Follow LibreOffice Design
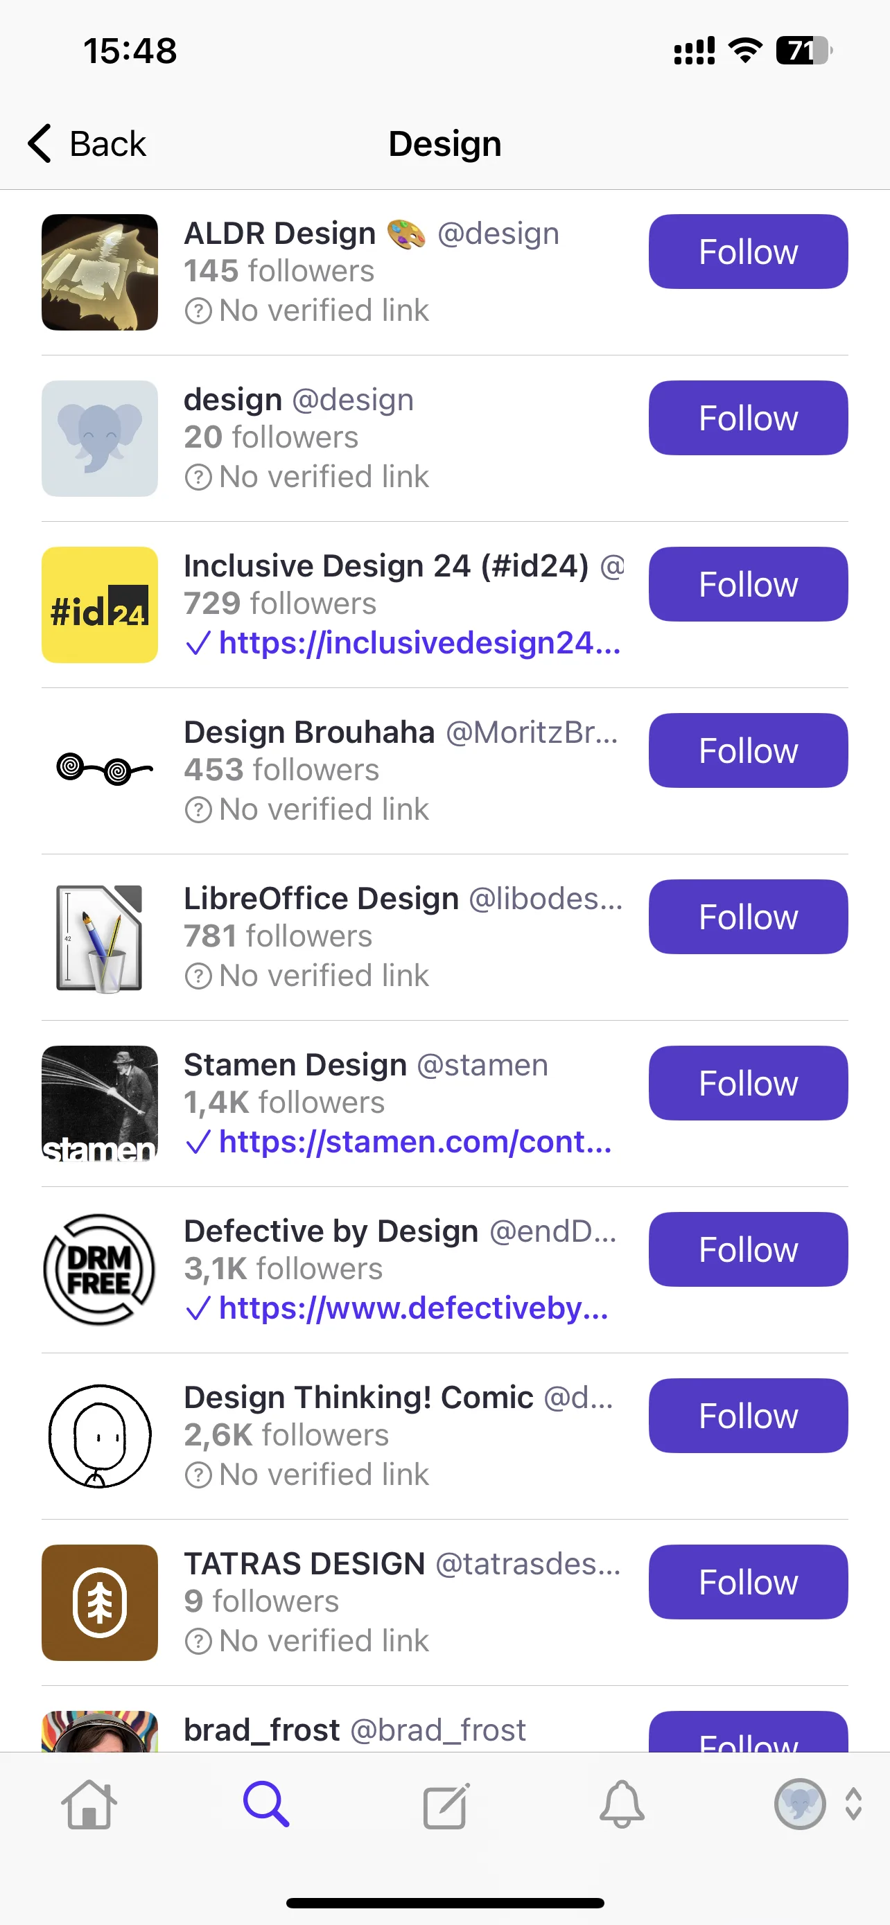 [x=748, y=917]
